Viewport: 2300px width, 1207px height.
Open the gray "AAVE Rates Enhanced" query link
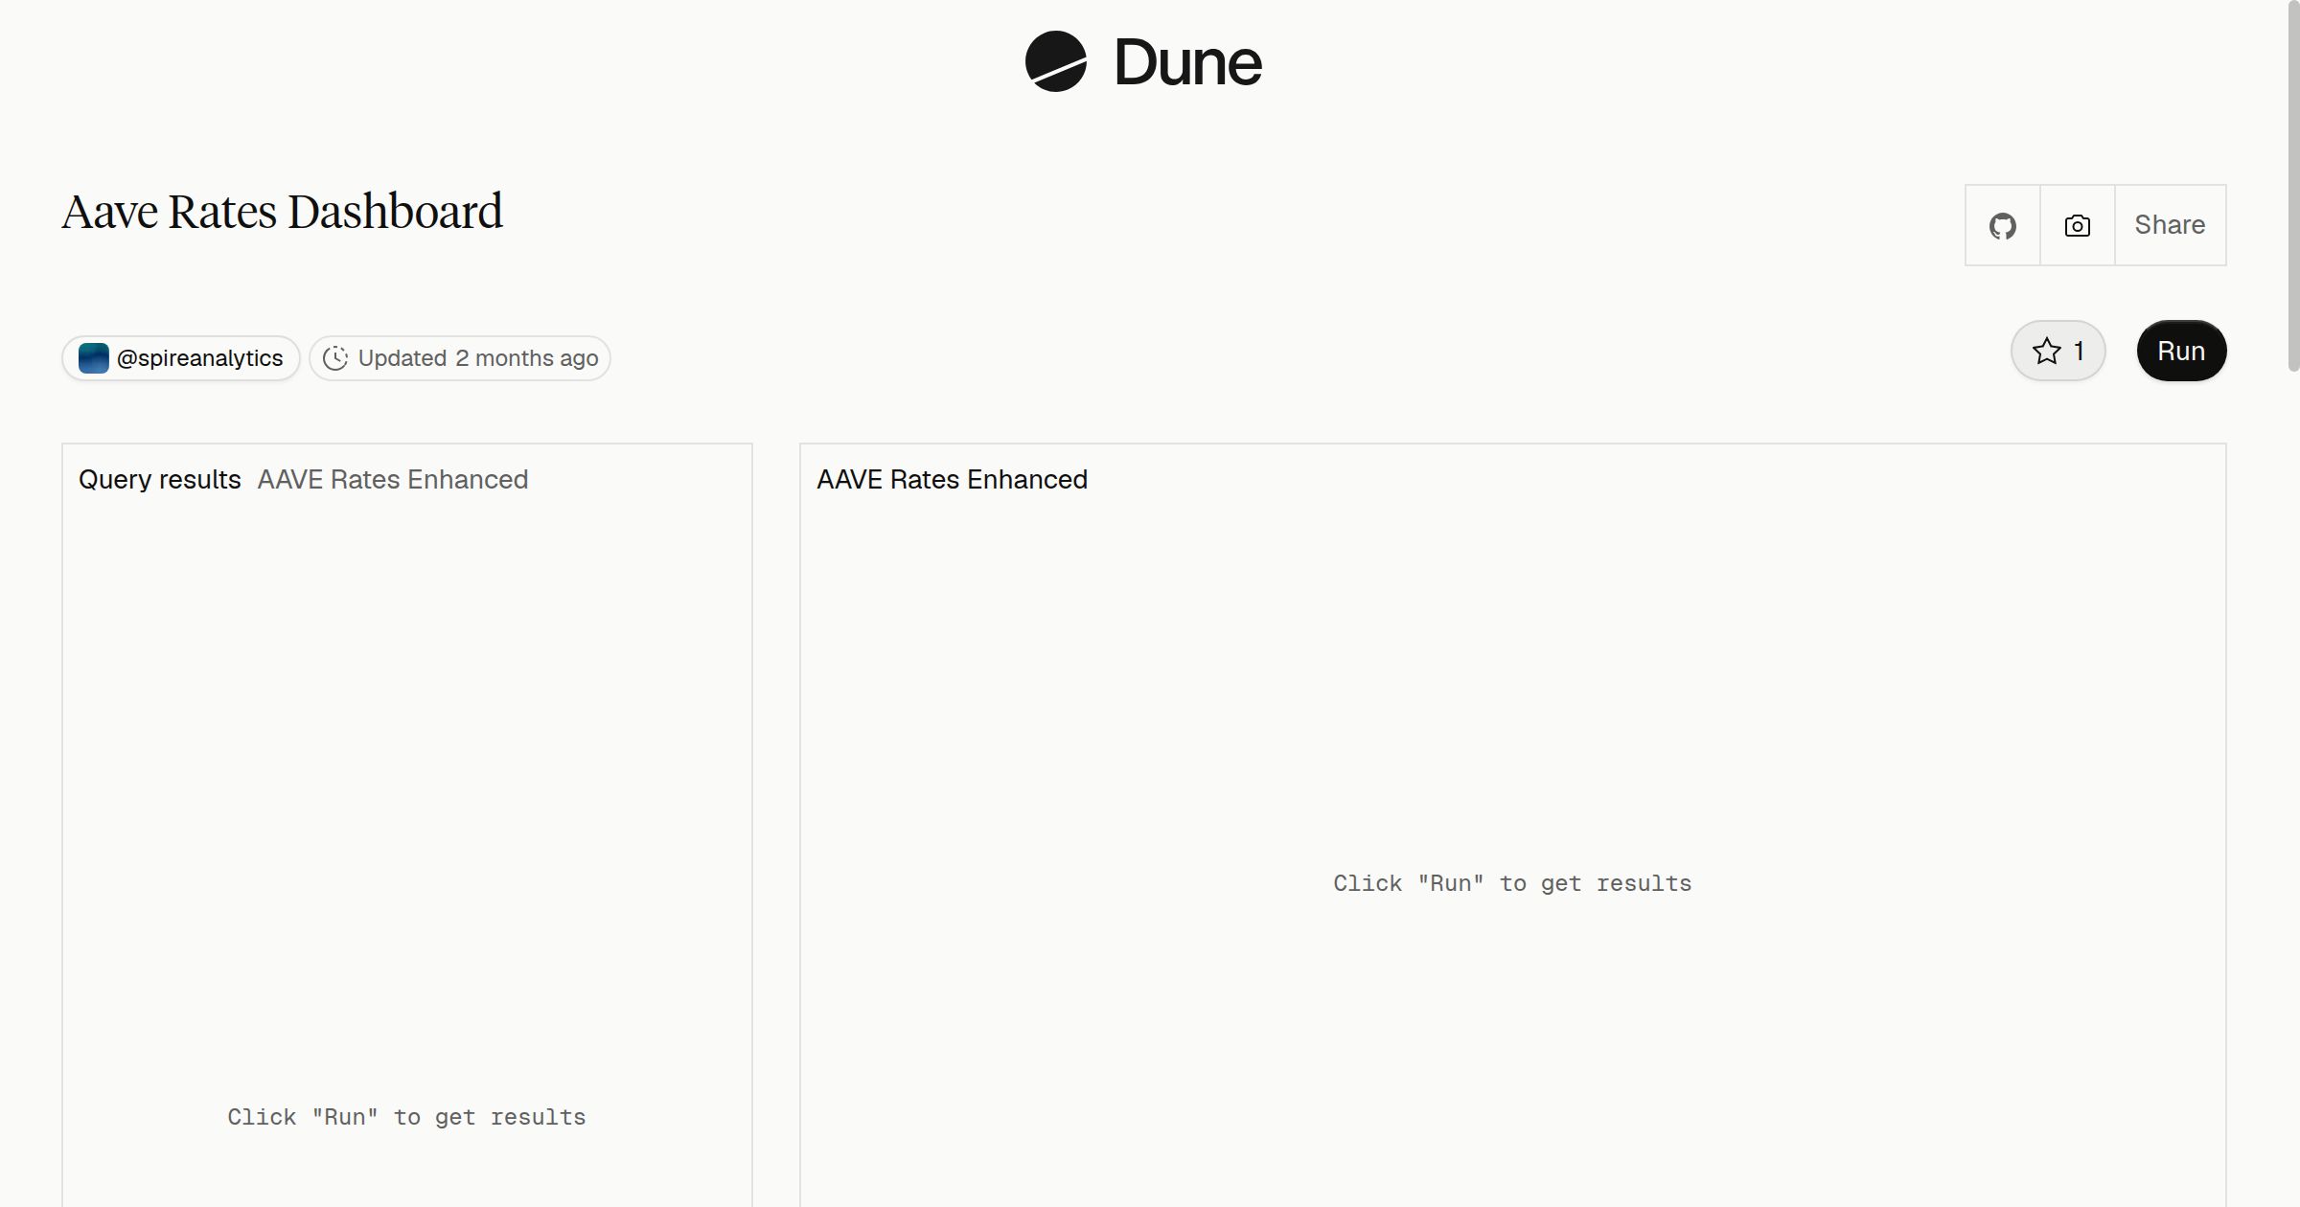click(393, 479)
